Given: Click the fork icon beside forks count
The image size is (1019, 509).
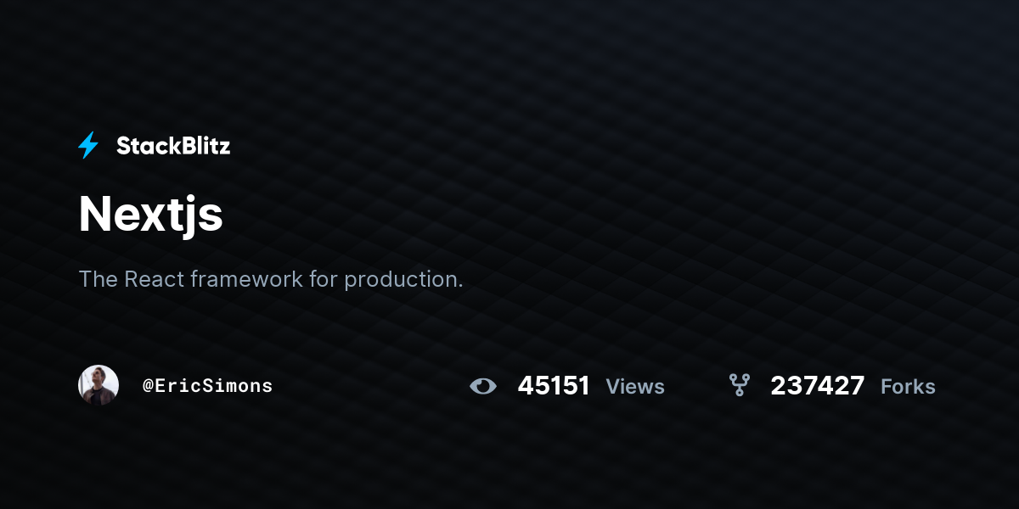Looking at the screenshot, I should [x=740, y=385].
